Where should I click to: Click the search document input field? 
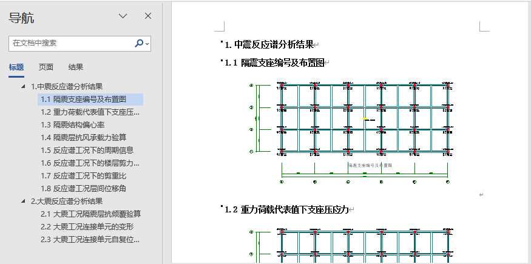(x=70, y=43)
